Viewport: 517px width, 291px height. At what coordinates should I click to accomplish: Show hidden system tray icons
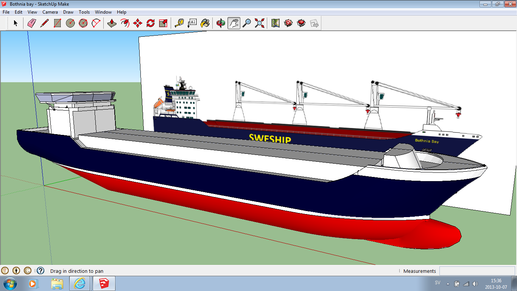coord(448,283)
